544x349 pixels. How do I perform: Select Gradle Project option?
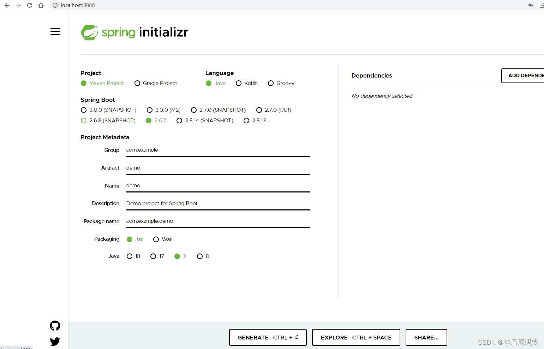pos(156,83)
